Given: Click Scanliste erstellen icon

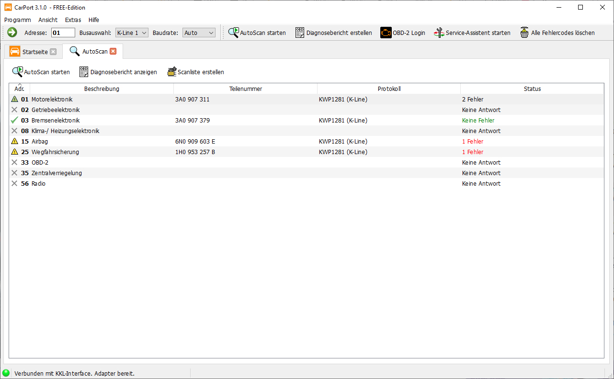Looking at the screenshot, I should point(172,72).
